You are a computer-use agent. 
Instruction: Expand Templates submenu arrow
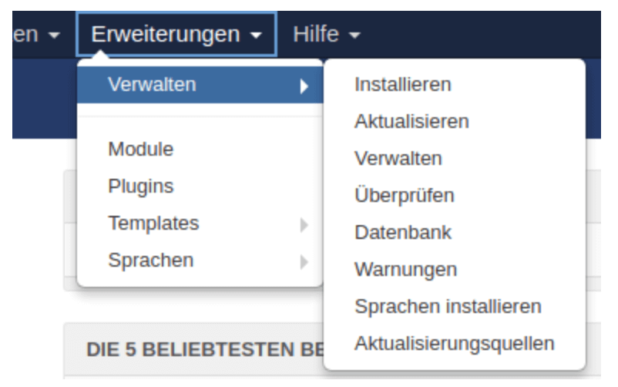304,225
